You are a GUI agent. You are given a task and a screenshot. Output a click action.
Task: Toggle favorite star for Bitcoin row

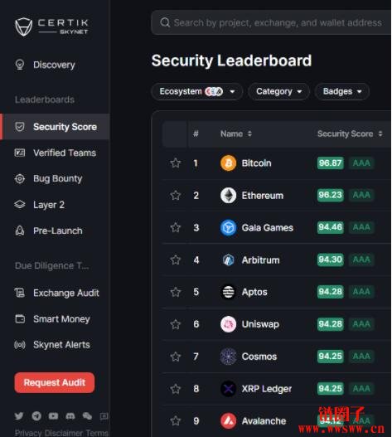click(x=176, y=163)
